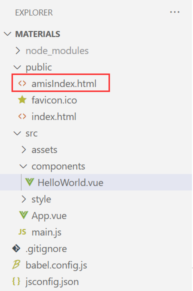
Task: Click the Babel icon of babel.config.js
Action: (x=16, y=265)
